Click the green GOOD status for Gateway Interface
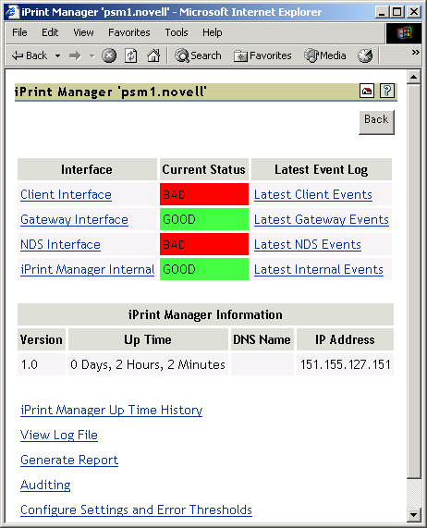The height and width of the screenshot is (528, 427). click(204, 219)
